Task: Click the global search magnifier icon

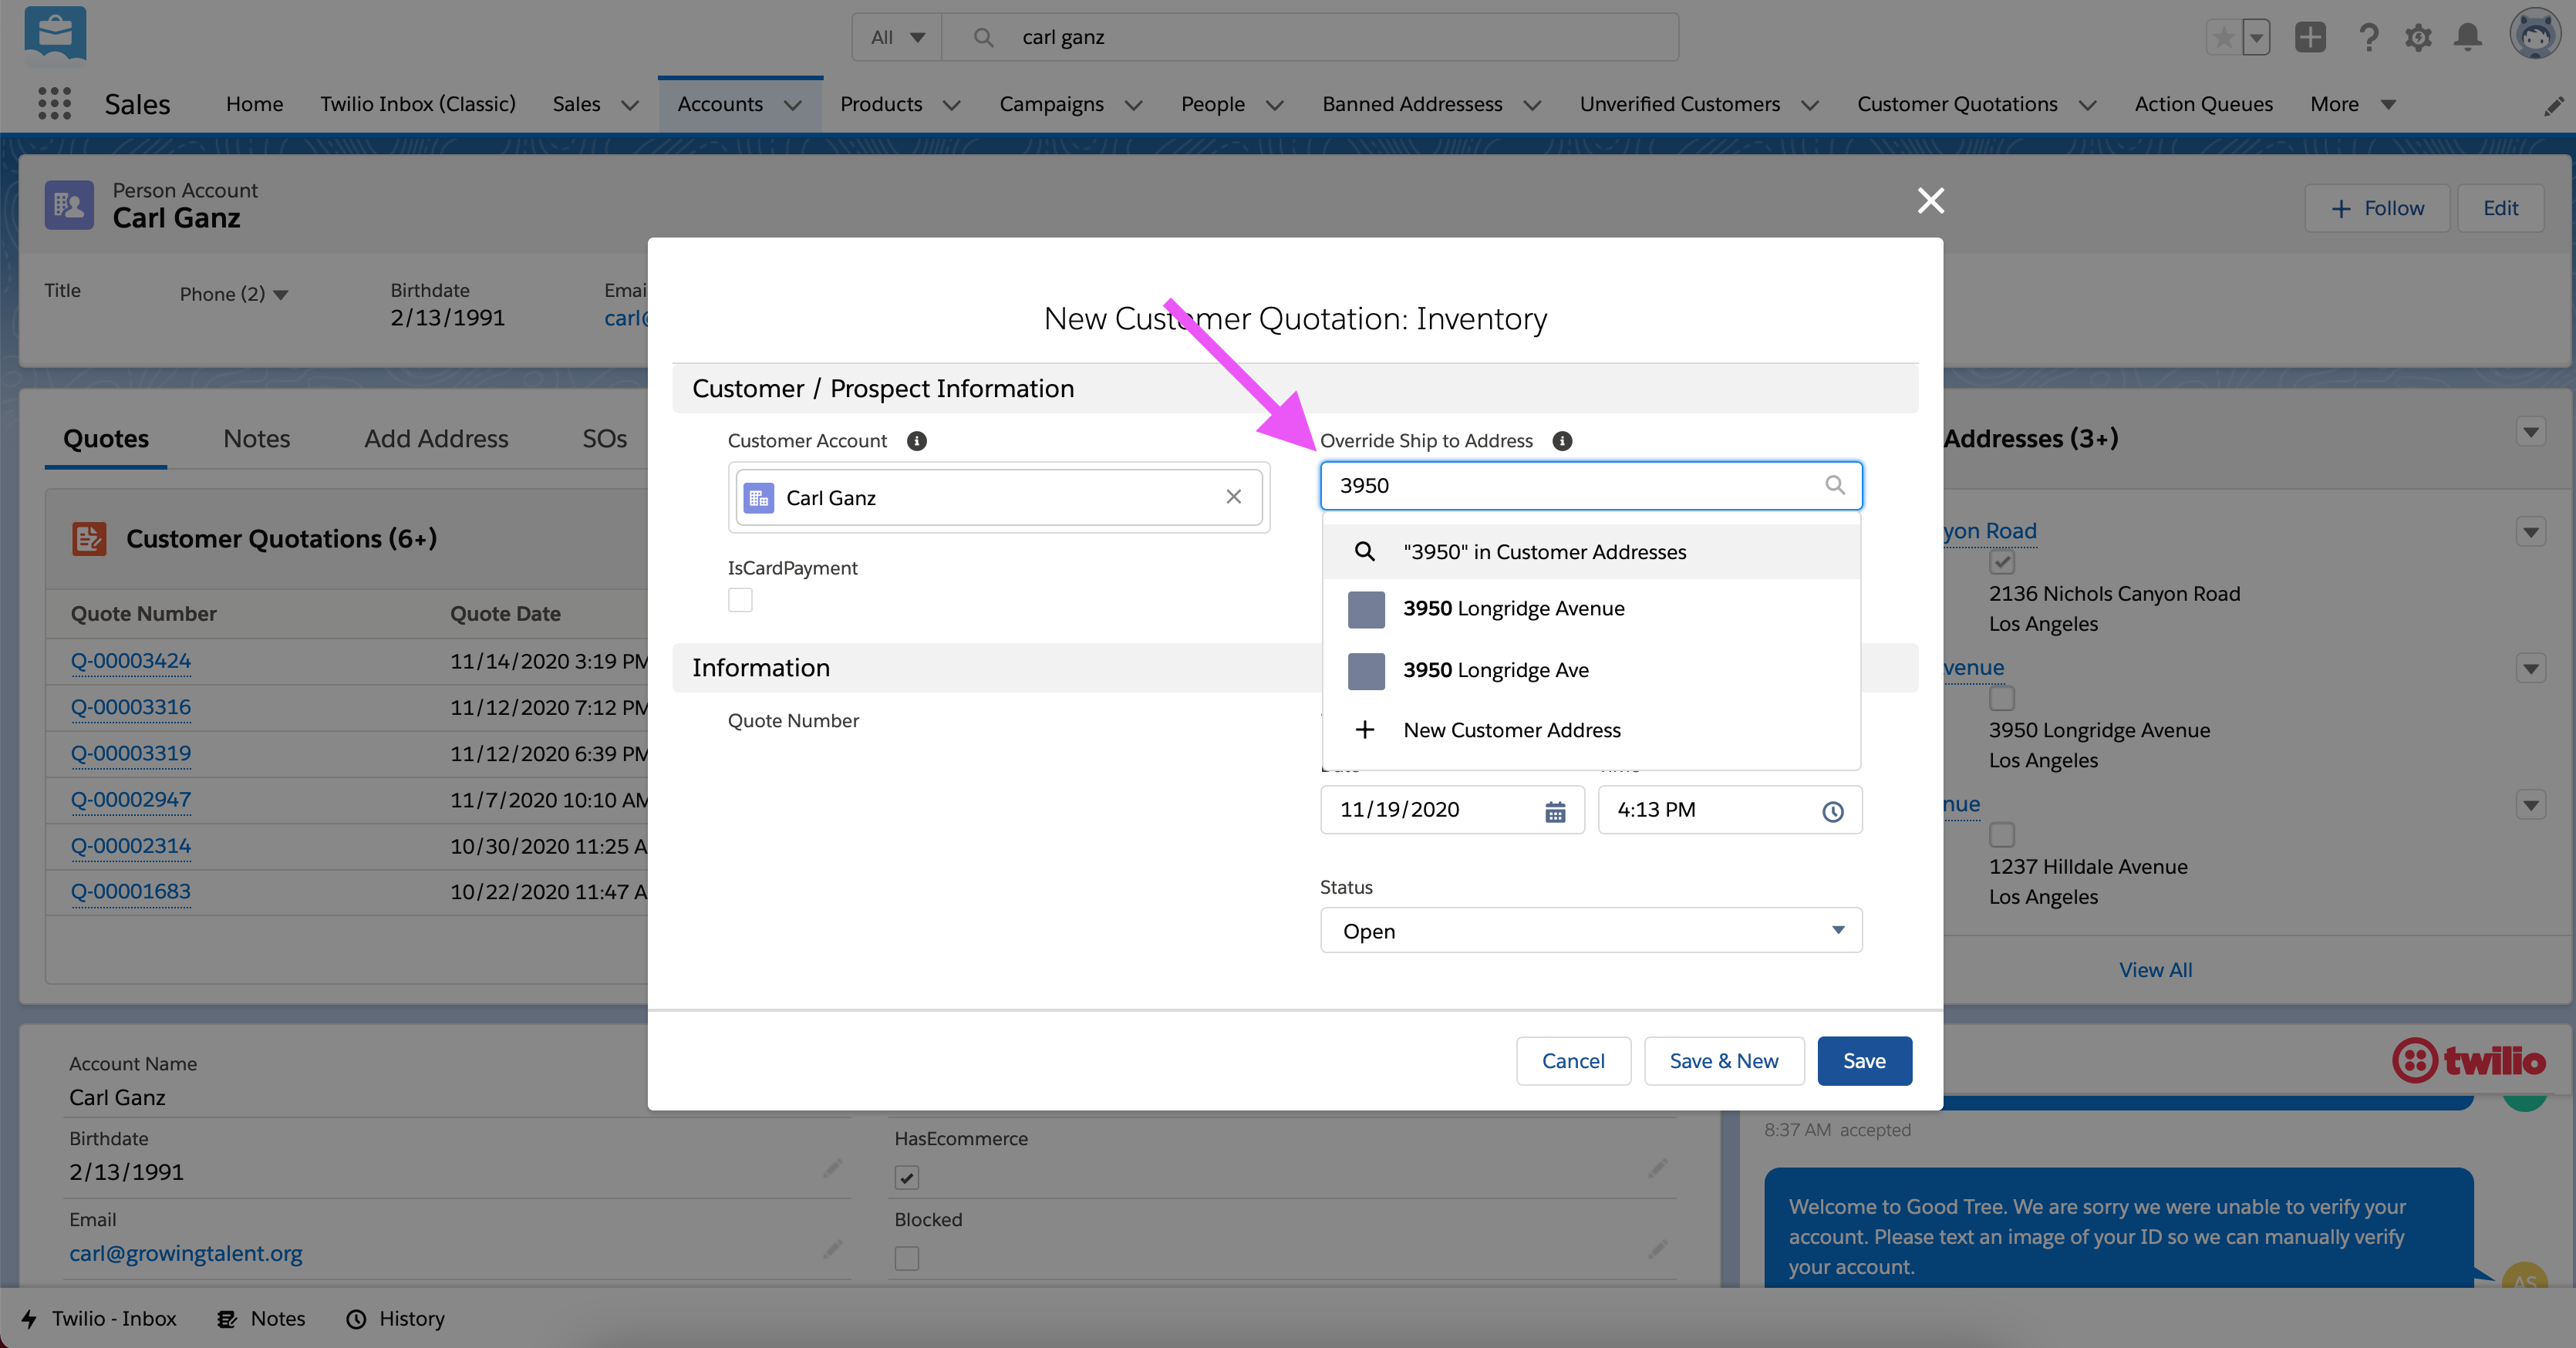Action: coord(983,37)
